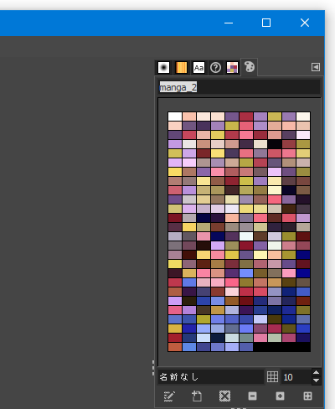
Task: Click the columns grid icon
Action: 272,377
